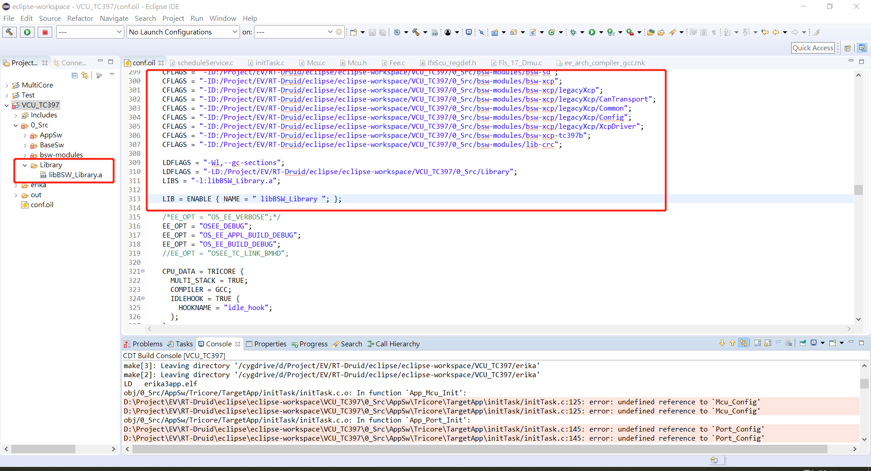Click the Project Explorer horizontal scrollbar thumb
The image size is (871, 471).
pyautogui.click(x=43, y=449)
